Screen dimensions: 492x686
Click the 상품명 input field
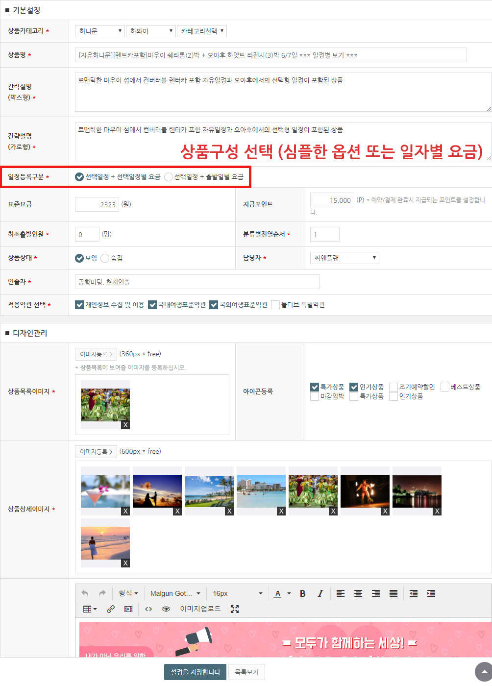point(271,55)
